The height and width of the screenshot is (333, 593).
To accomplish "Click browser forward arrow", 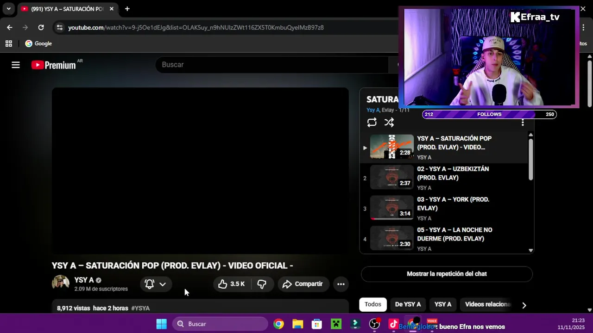I will click(25, 27).
